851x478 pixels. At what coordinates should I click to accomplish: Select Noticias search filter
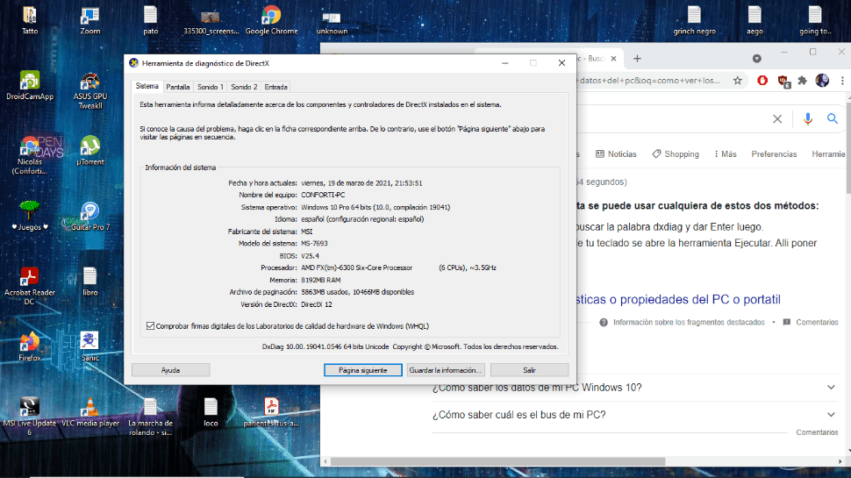pyautogui.click(x=616, y=154)
